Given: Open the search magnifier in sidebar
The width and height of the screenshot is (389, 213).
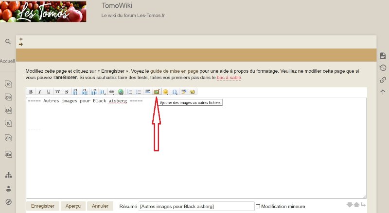Looking at the screenshot, I should pos(8,41).
